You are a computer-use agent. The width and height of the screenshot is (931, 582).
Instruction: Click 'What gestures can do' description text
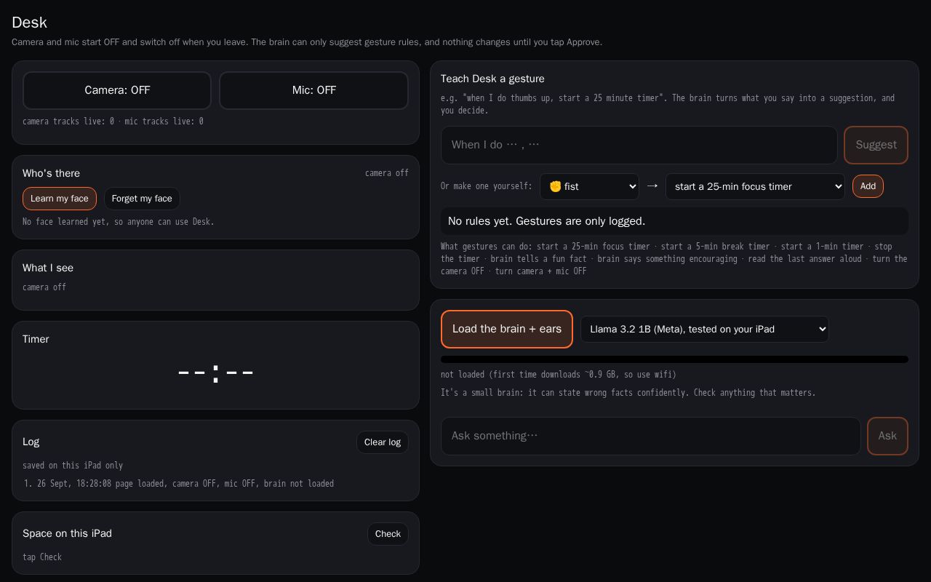point(674,259)
